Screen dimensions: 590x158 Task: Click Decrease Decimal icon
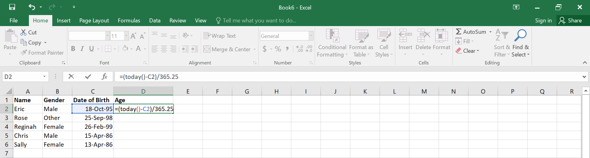[x=309, y=49]
